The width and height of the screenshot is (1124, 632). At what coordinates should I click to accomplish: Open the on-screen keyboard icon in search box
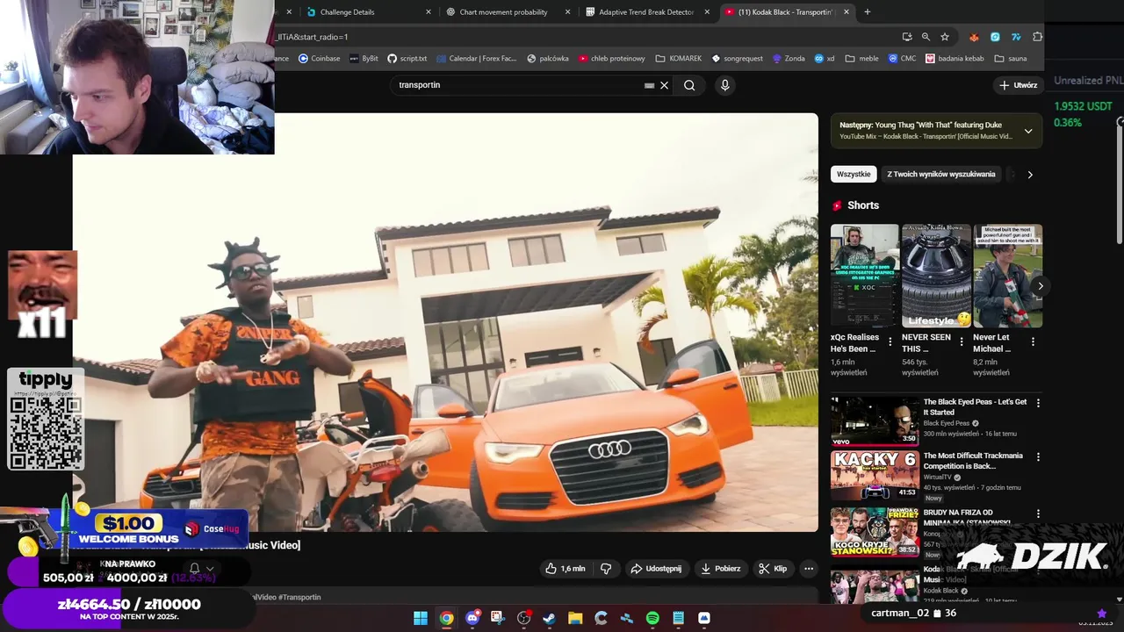[x=649, y=85]
